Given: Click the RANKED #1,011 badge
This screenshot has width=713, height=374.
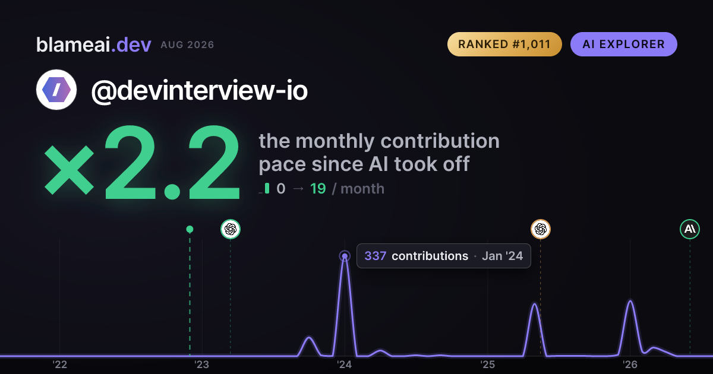Looking at the screenshot, I should 504,45.
